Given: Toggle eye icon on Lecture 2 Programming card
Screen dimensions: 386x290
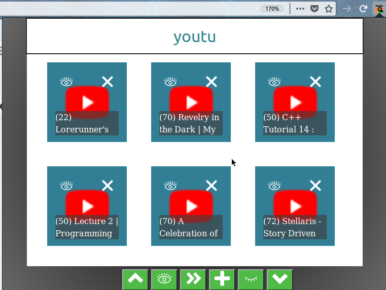Looking at the screenshot, I should coord(66,186).
